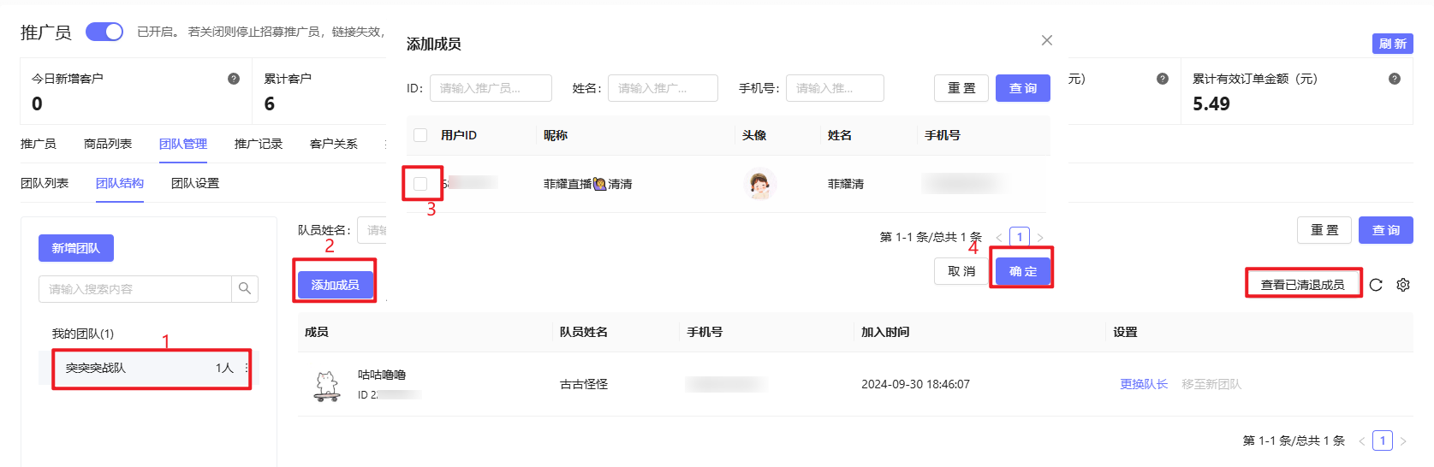Click the avatar of member 咕咕噜噜
This screenshot has height=467, width=1434.
point(327,385)
